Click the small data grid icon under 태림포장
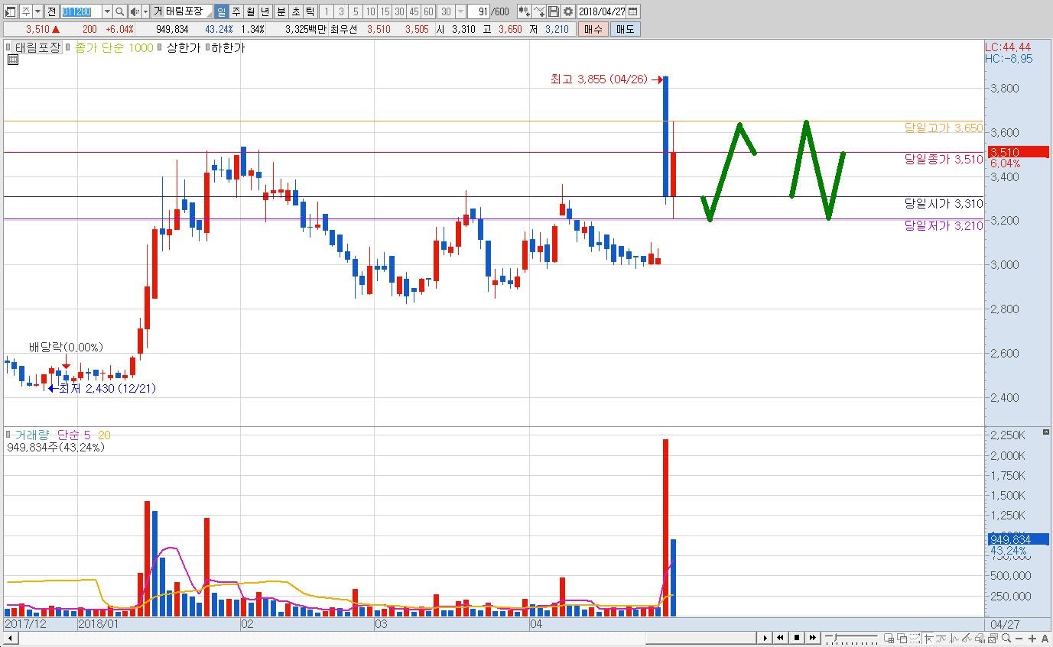 point(12,60)
